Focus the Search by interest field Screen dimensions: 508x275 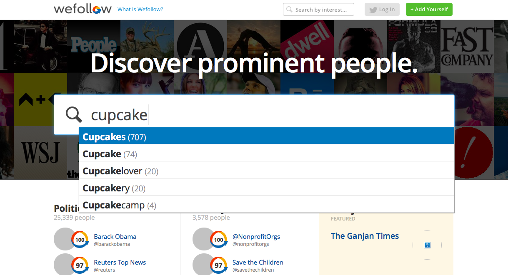click(x=318, y=10)
